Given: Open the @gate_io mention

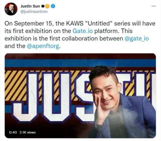Looking at the screenshot, I should (x=137, y=38).
